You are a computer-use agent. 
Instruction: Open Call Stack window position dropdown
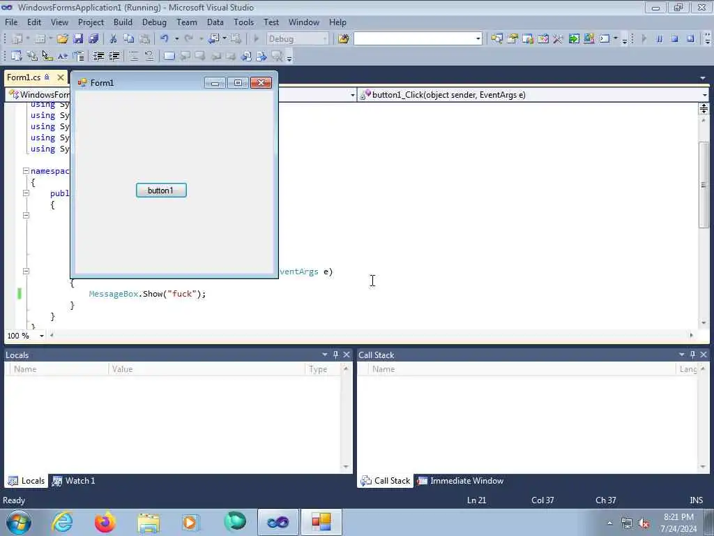(682, 355)
